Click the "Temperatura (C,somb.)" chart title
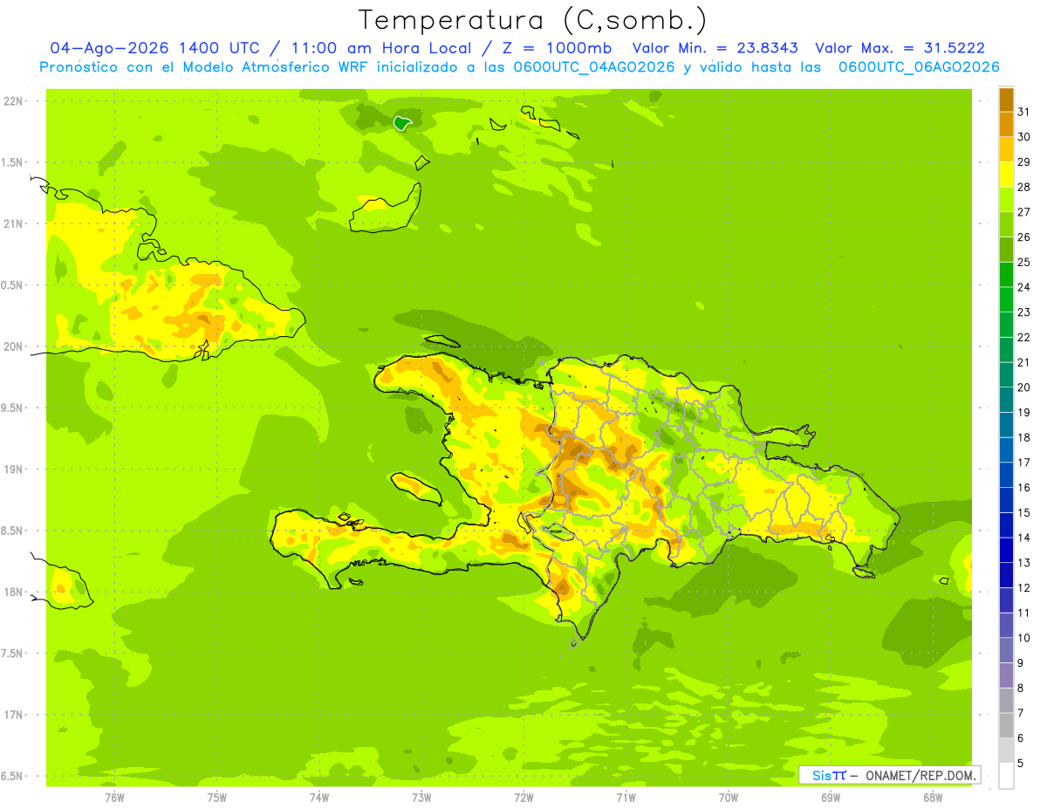Screen dimensions: 1047x809 [x=533, y=20]
